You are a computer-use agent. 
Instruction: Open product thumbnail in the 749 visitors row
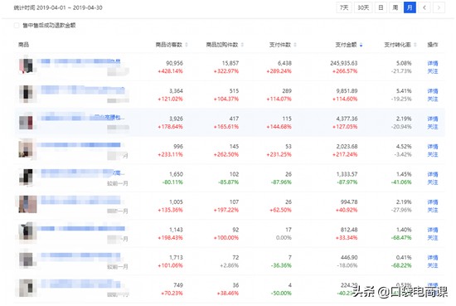click(27, 288)
